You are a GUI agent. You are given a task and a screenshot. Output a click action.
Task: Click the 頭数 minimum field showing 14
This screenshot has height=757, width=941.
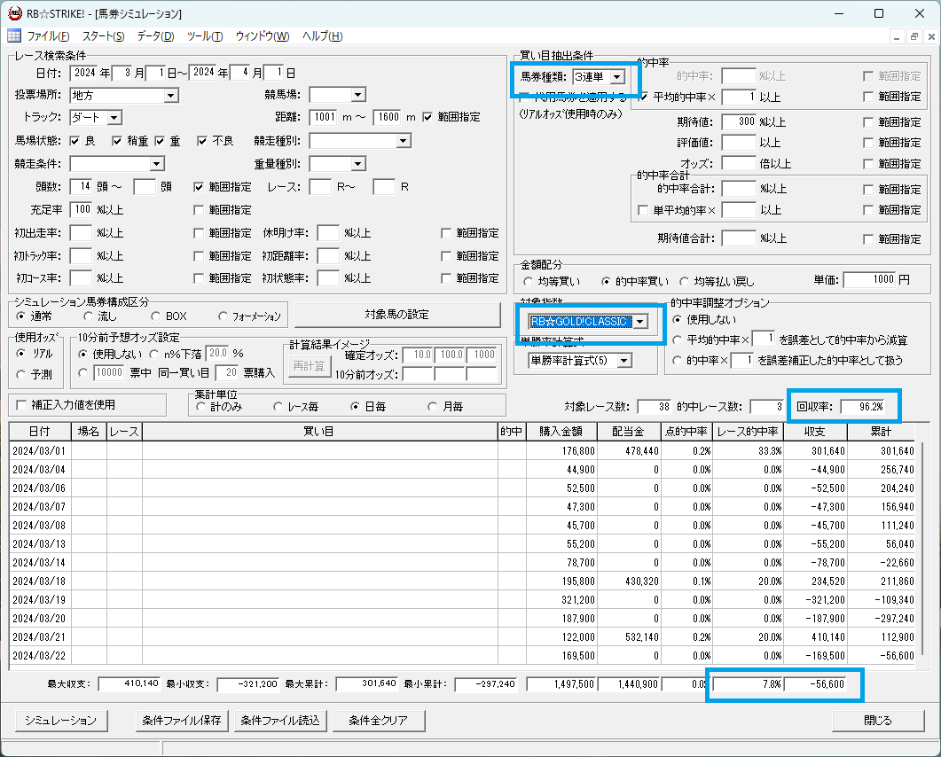(81, 186)
